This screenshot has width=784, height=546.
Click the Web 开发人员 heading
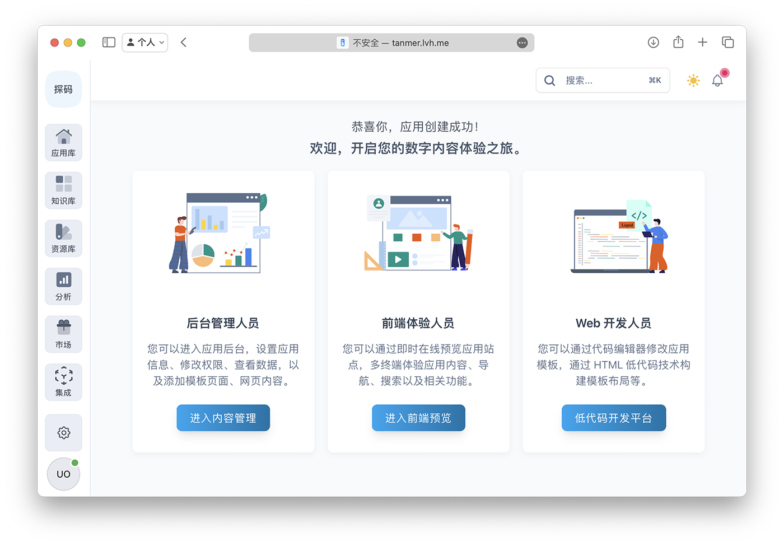tap(614, 323)
